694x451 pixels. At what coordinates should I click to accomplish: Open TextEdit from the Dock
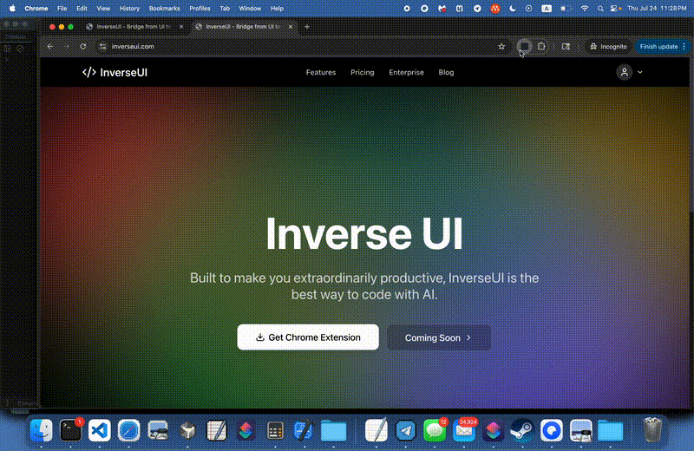376,430
